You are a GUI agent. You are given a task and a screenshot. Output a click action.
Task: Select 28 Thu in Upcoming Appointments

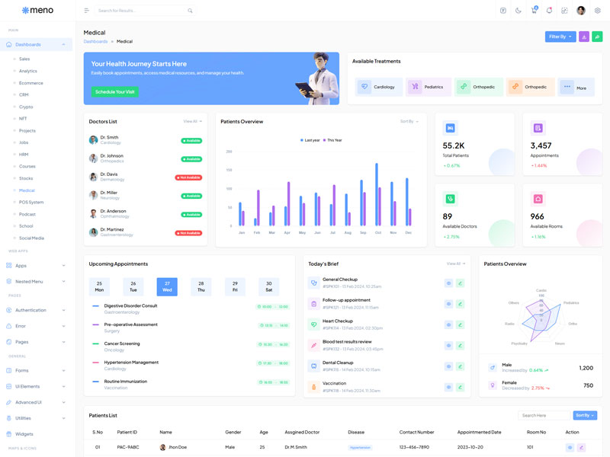(201, 286)
